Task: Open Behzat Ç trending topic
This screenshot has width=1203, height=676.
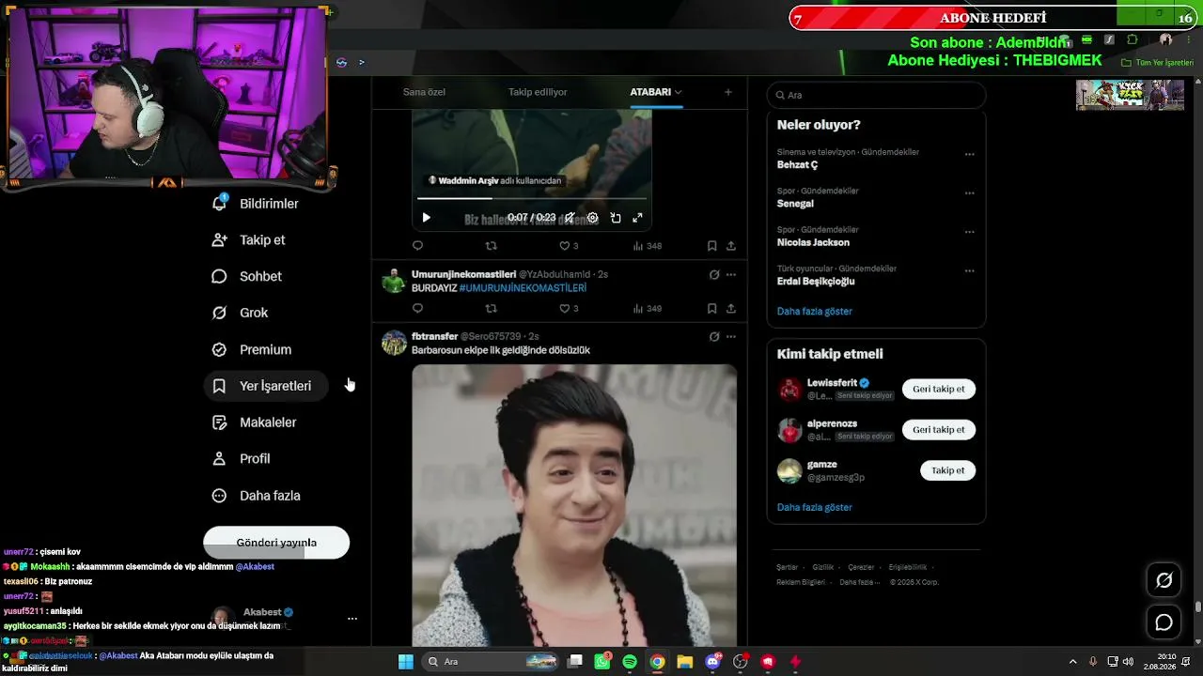Action: pos(797,165)
